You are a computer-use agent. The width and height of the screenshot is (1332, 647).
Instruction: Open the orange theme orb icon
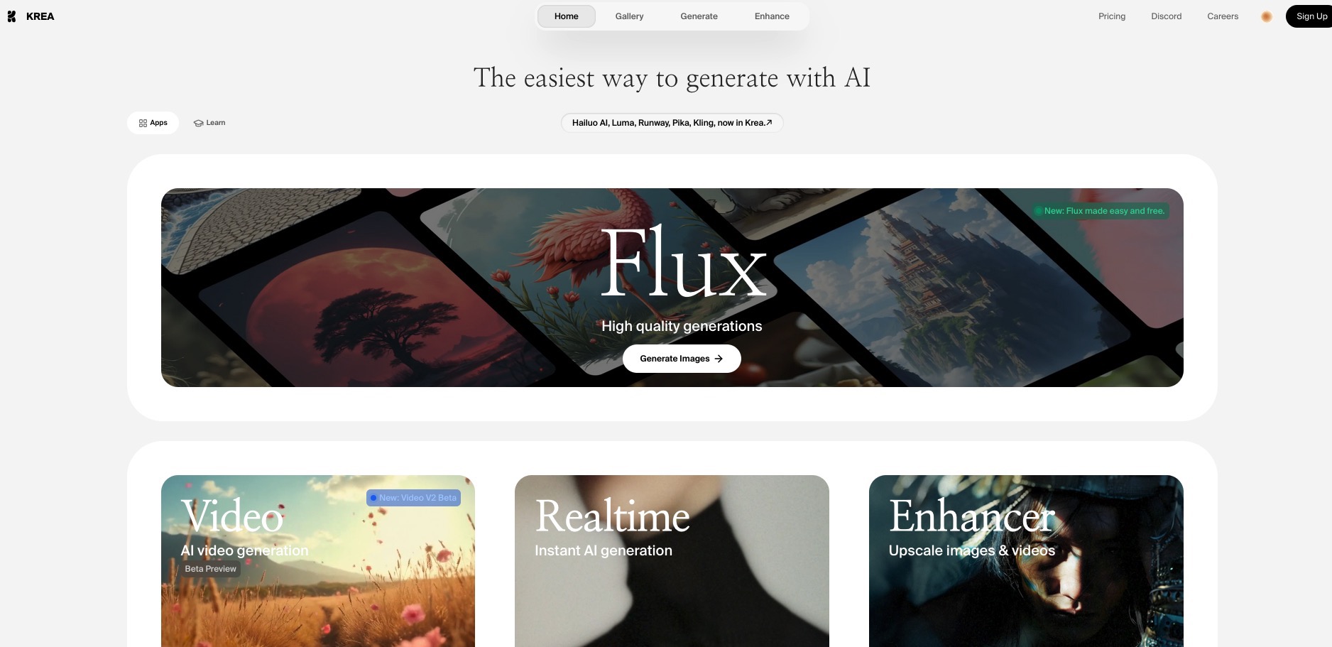click(1266, 16)
